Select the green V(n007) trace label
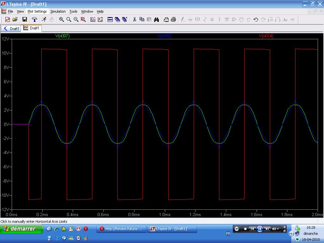This screenshot has width=324, height=243. coord(62,36)
